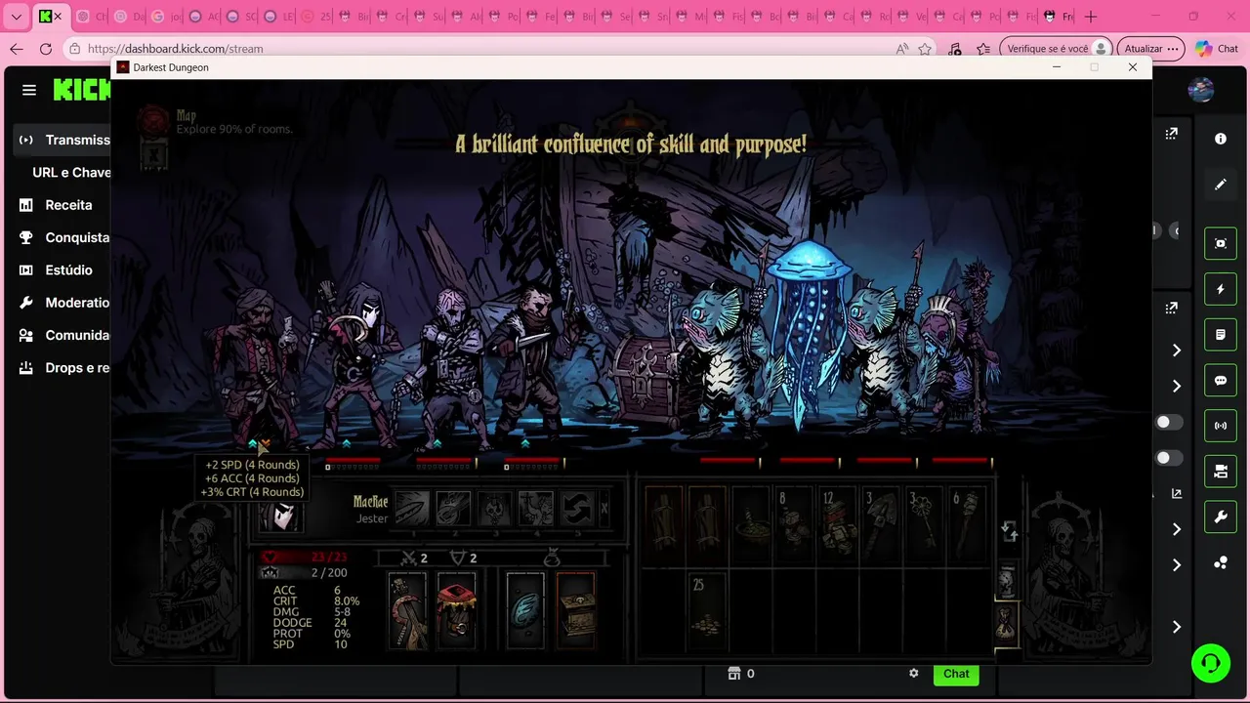
Task: Click the green Chat button
Action: pos(956,674)
